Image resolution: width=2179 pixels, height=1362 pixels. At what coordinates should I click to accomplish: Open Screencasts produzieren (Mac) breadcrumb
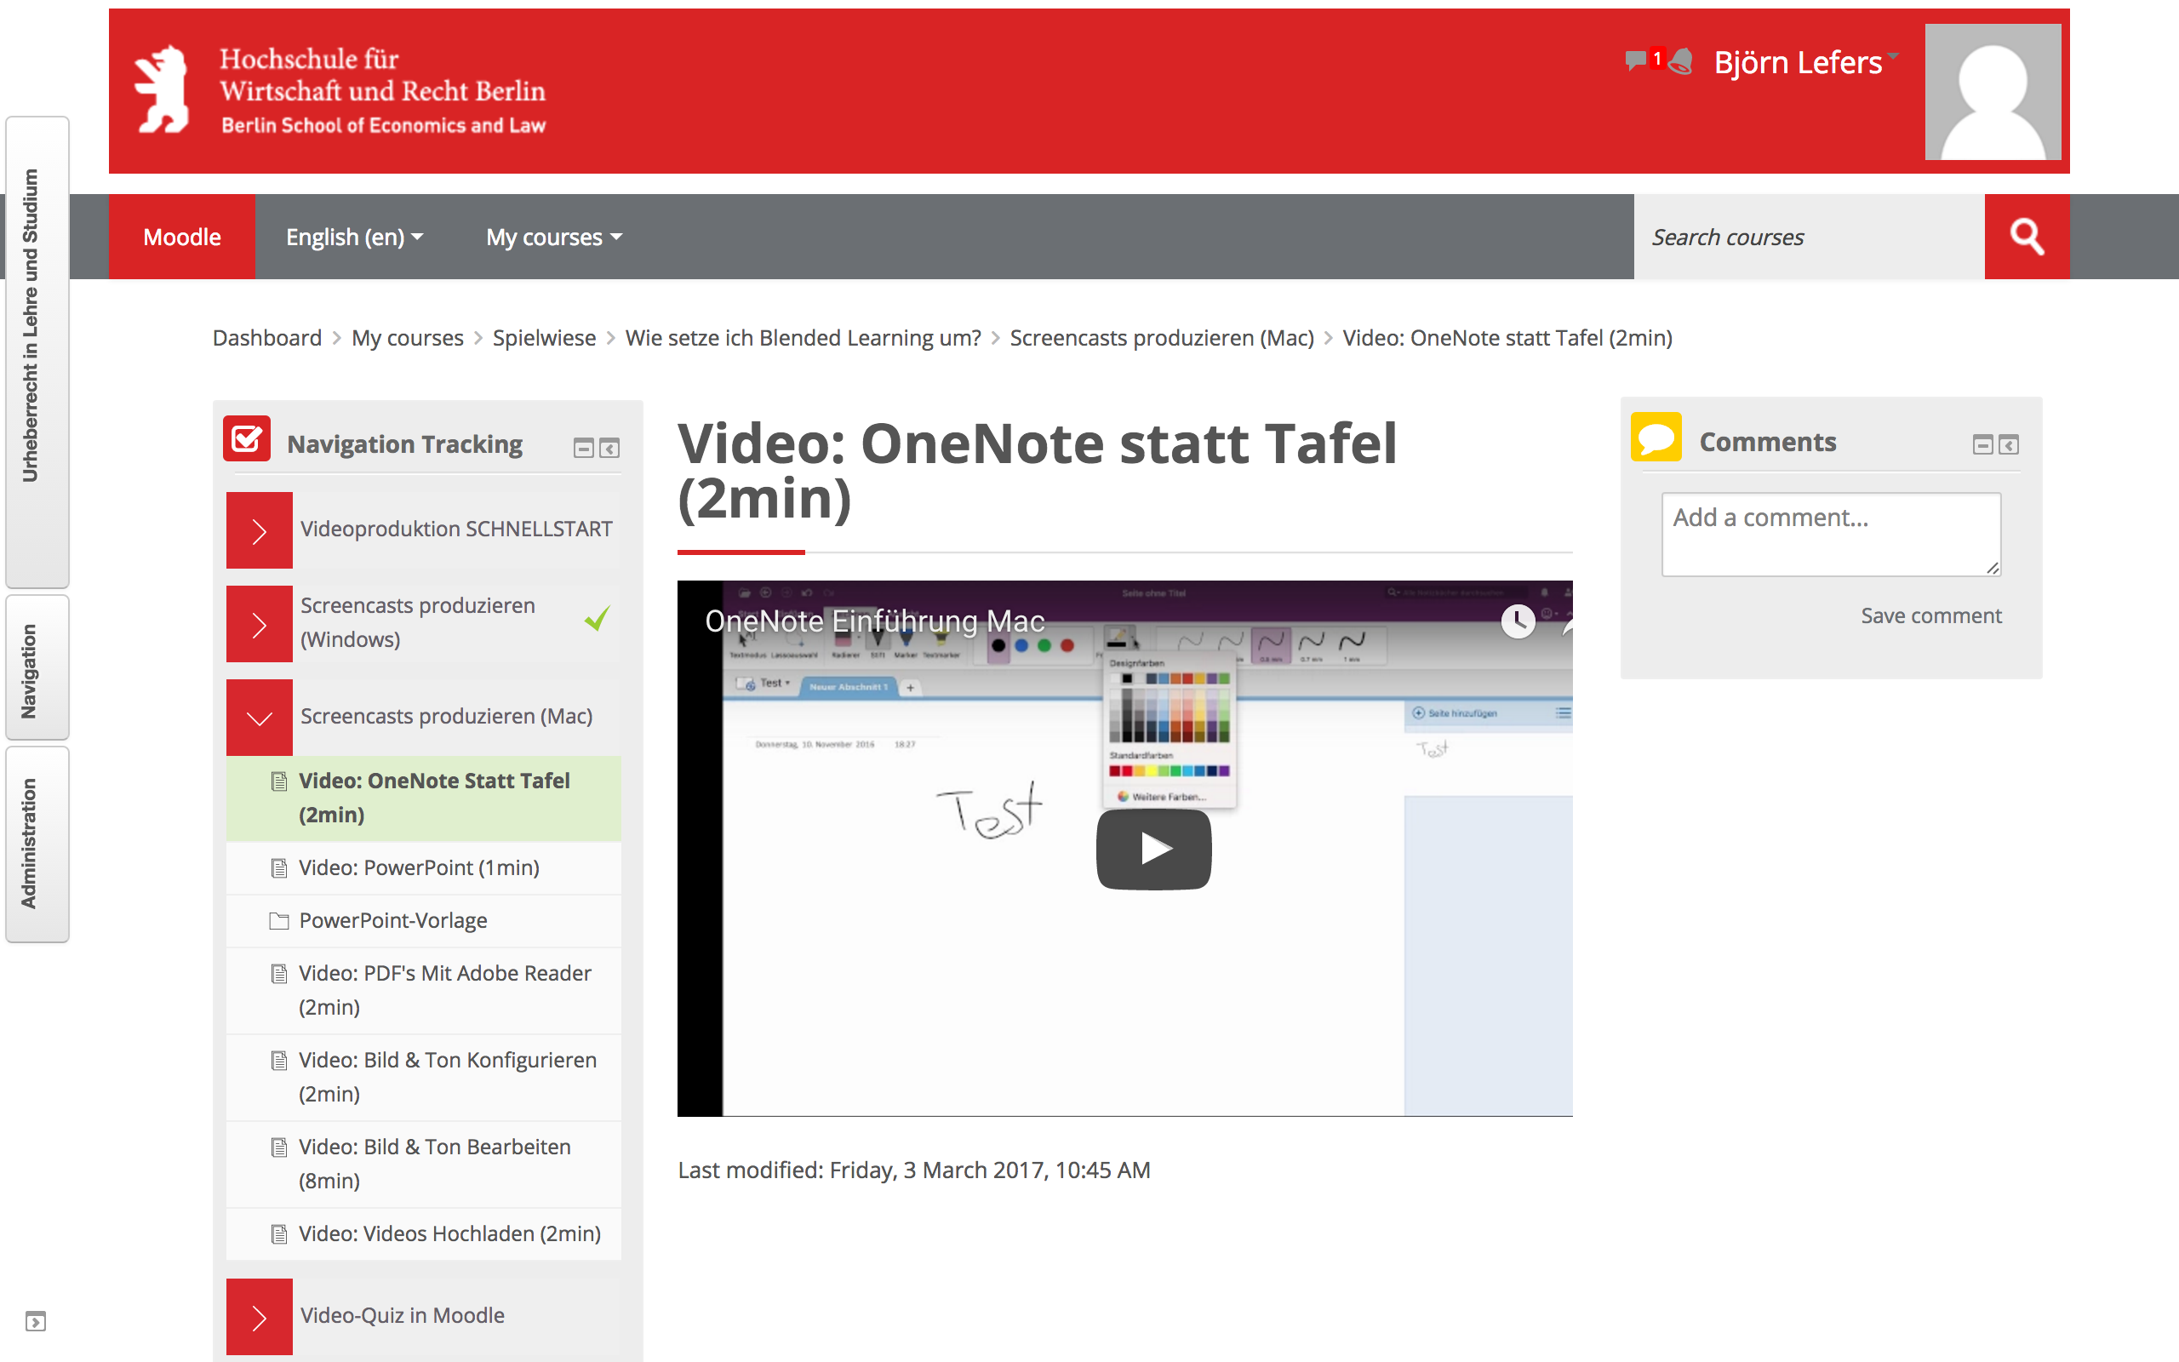tap(1162, 338)
